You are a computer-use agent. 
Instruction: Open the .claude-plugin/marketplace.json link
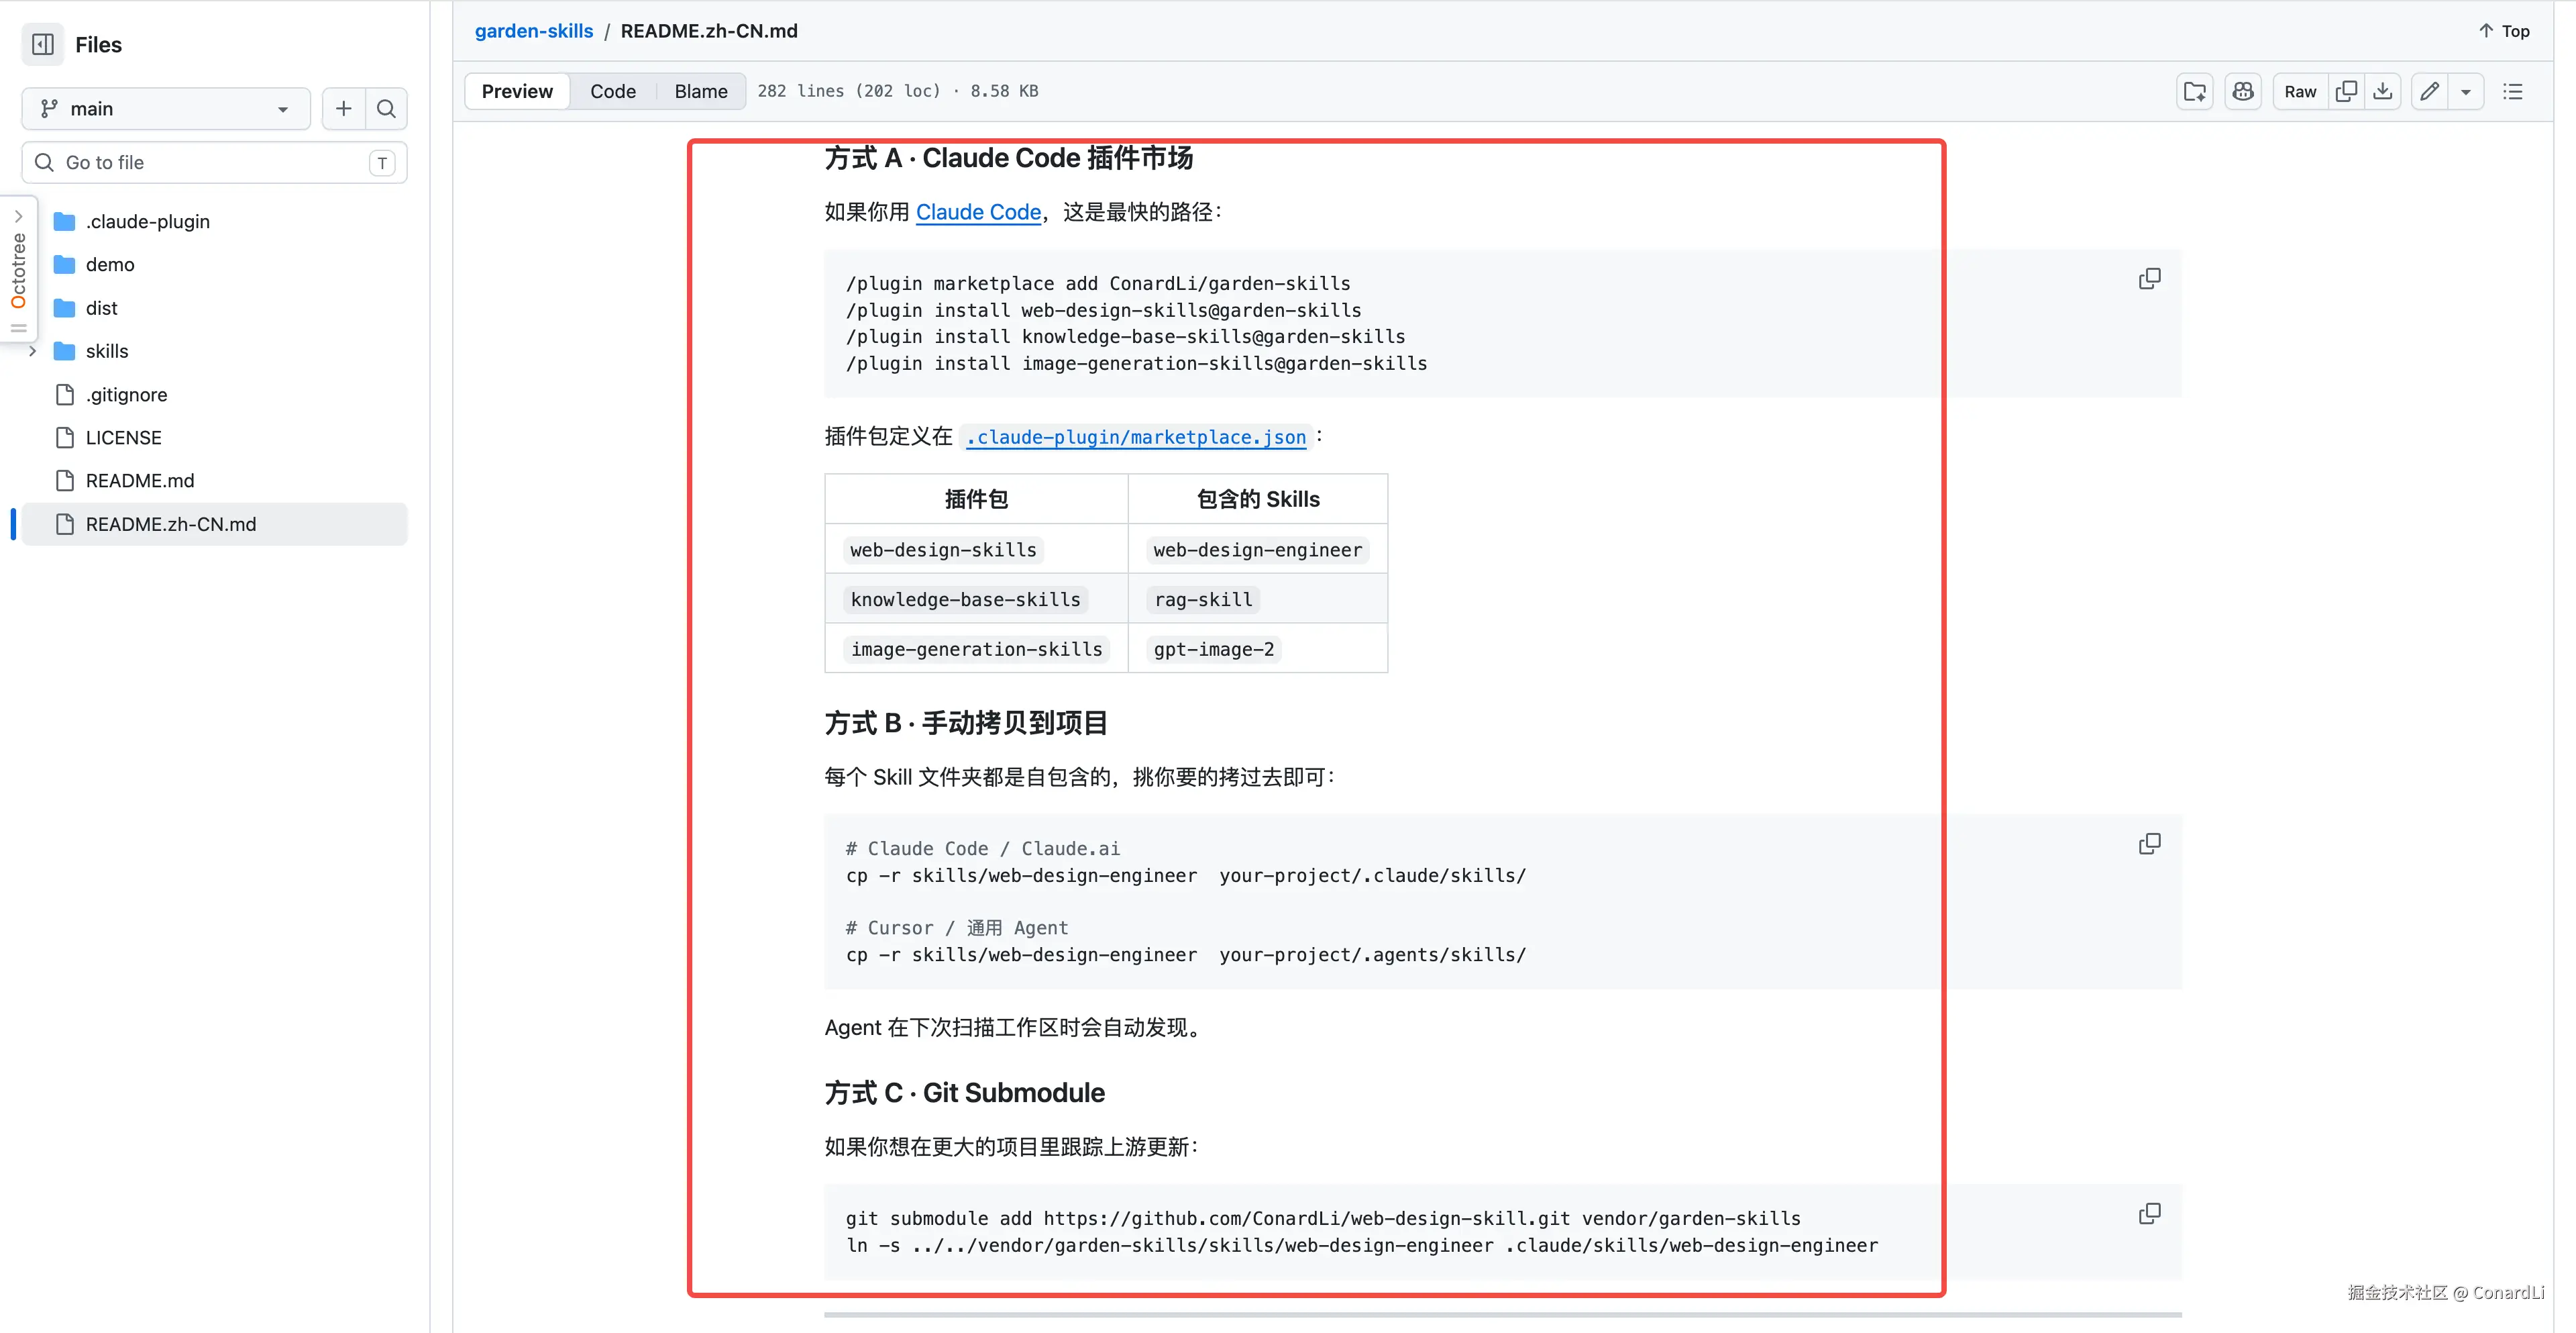coord(1135,438)
